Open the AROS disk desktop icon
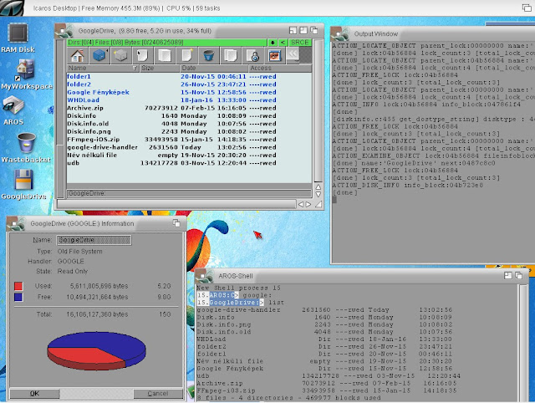This screenshot has width=535, height=403. pos(13,110)
